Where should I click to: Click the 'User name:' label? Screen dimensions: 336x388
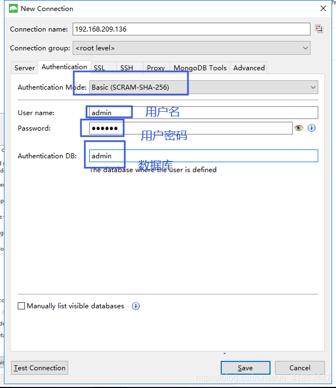[36, 113]
